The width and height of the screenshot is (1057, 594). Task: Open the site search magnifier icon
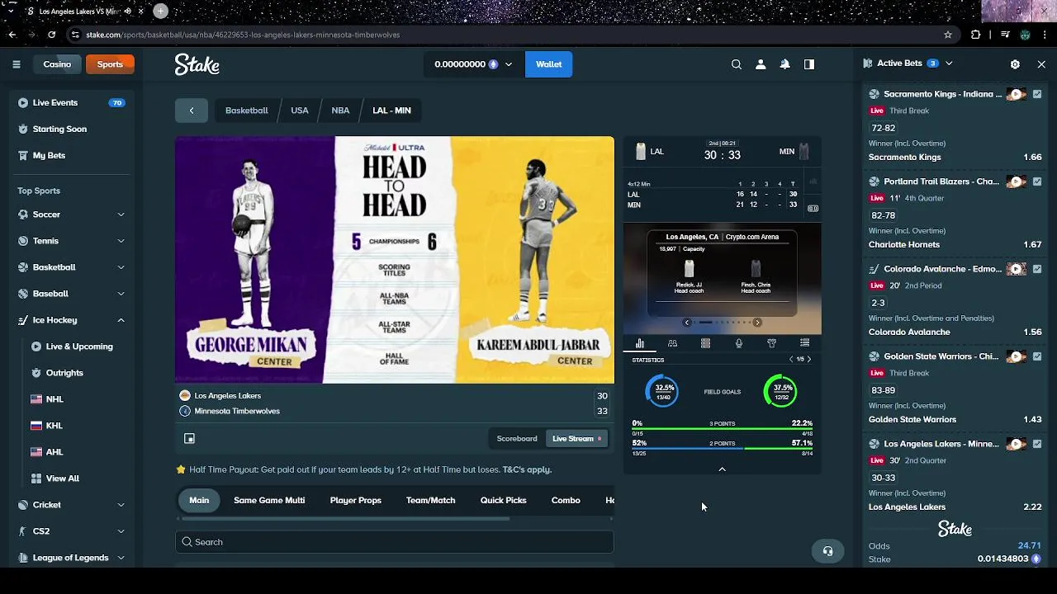737,64
